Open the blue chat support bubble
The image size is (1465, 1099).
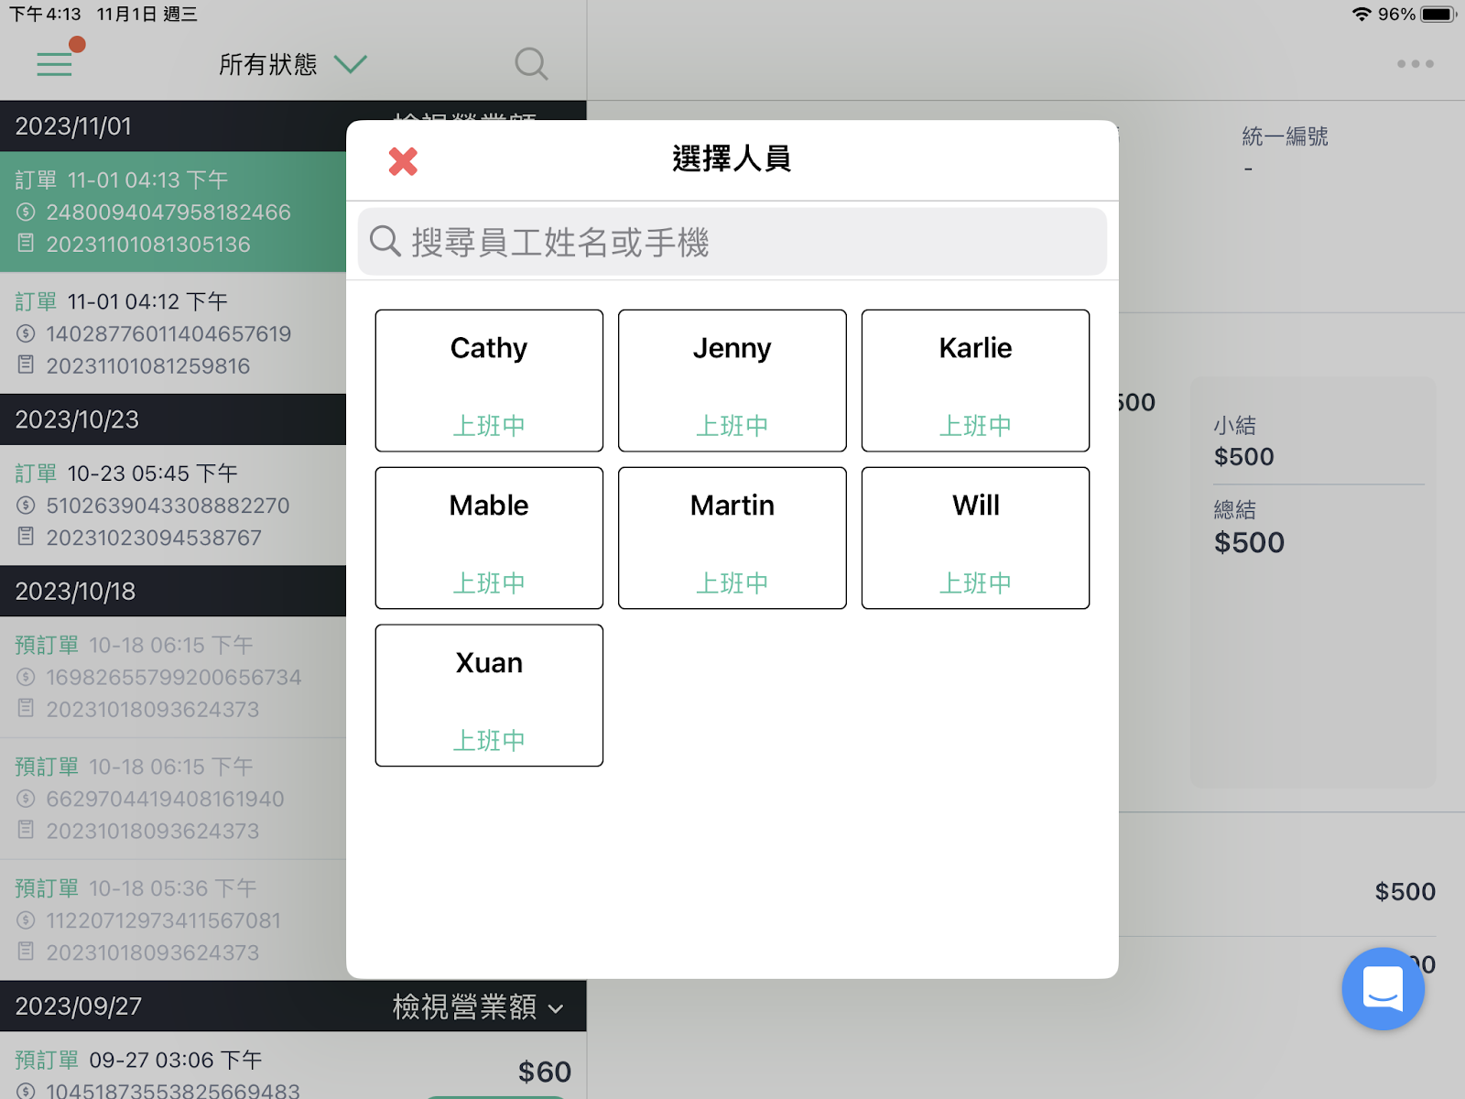(1383, 988)
